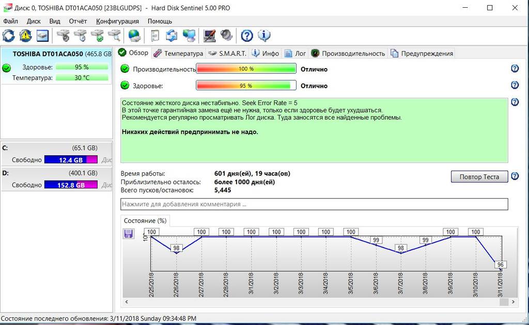Click the refresh disk info toolbar icon
This screenshot has width=529, height=325.
[9, 36]
